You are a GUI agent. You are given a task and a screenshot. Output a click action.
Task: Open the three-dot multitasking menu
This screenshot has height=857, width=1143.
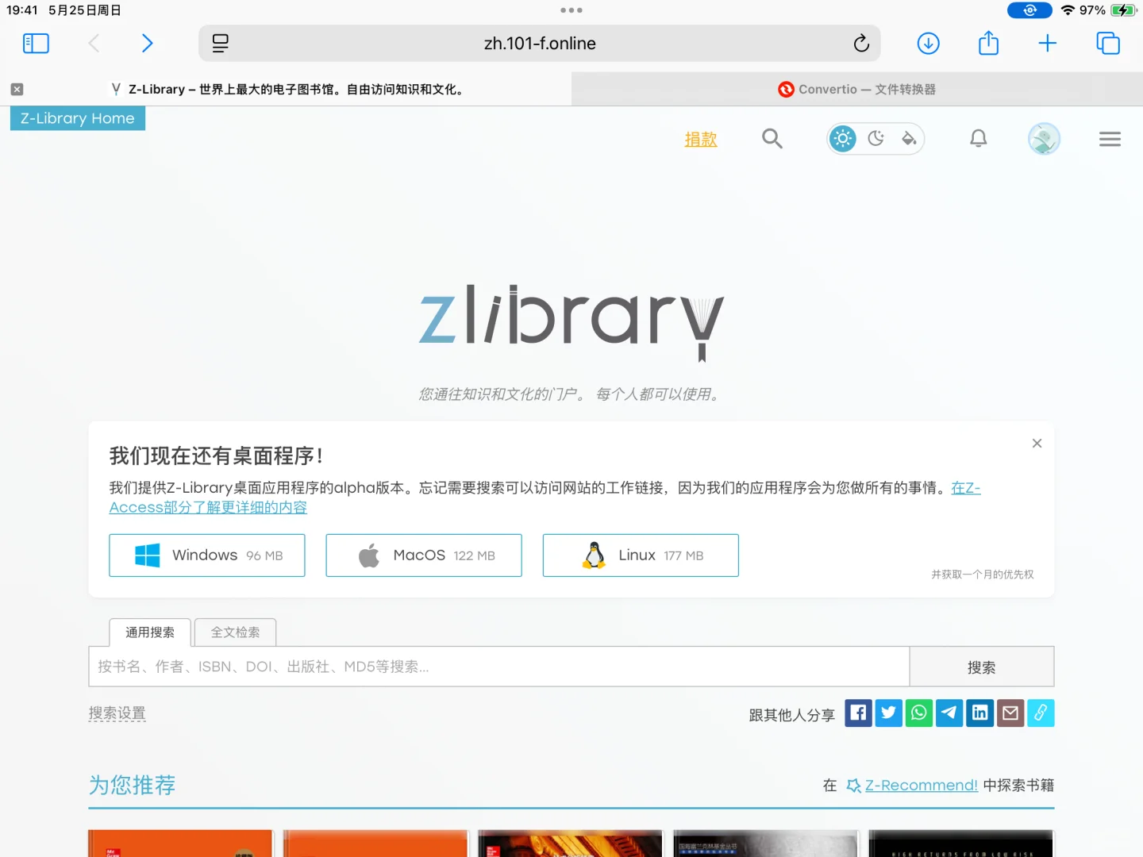pyautogui.click(x=571, y=10)
